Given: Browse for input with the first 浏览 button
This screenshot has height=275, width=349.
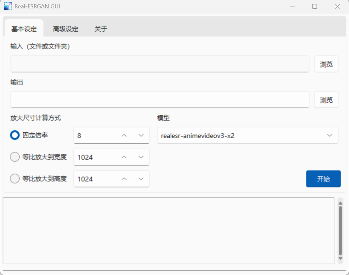Looking at the screenshot, I should (x=326, y=64).
